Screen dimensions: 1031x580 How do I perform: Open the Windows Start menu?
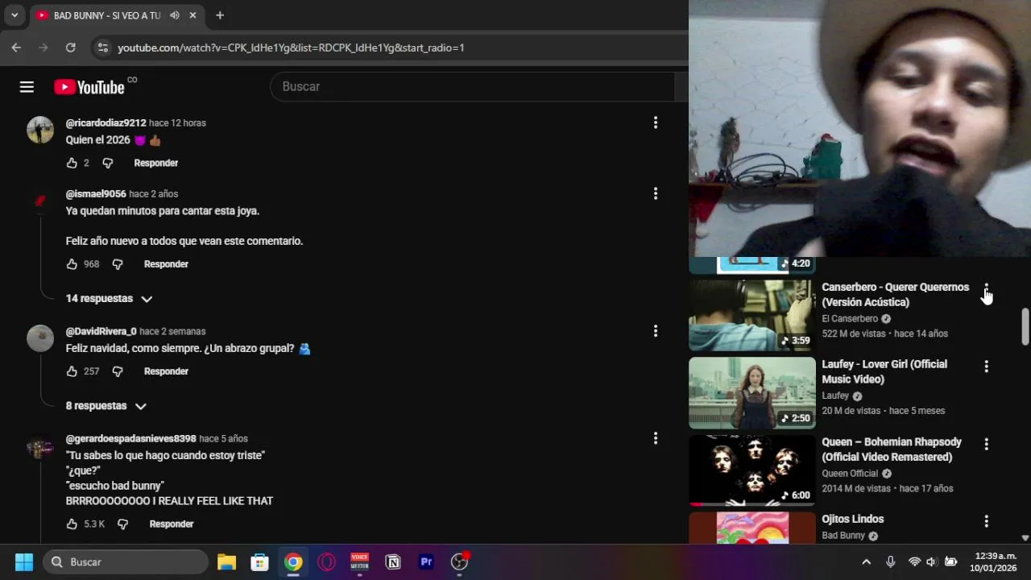click(24, 561)
